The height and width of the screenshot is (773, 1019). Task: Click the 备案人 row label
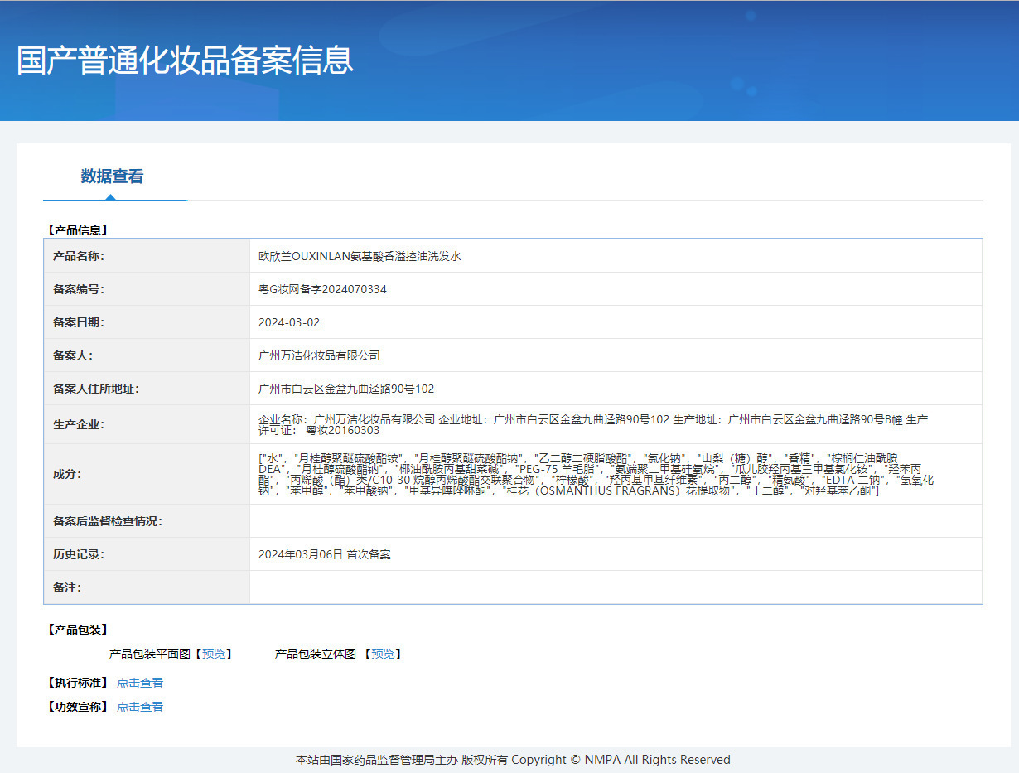tap(73, 355)
